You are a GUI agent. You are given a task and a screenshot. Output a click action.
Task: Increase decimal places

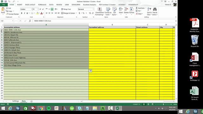point(90,13)
